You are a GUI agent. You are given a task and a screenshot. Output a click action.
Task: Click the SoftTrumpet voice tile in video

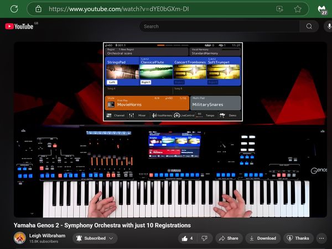point(224,72)
